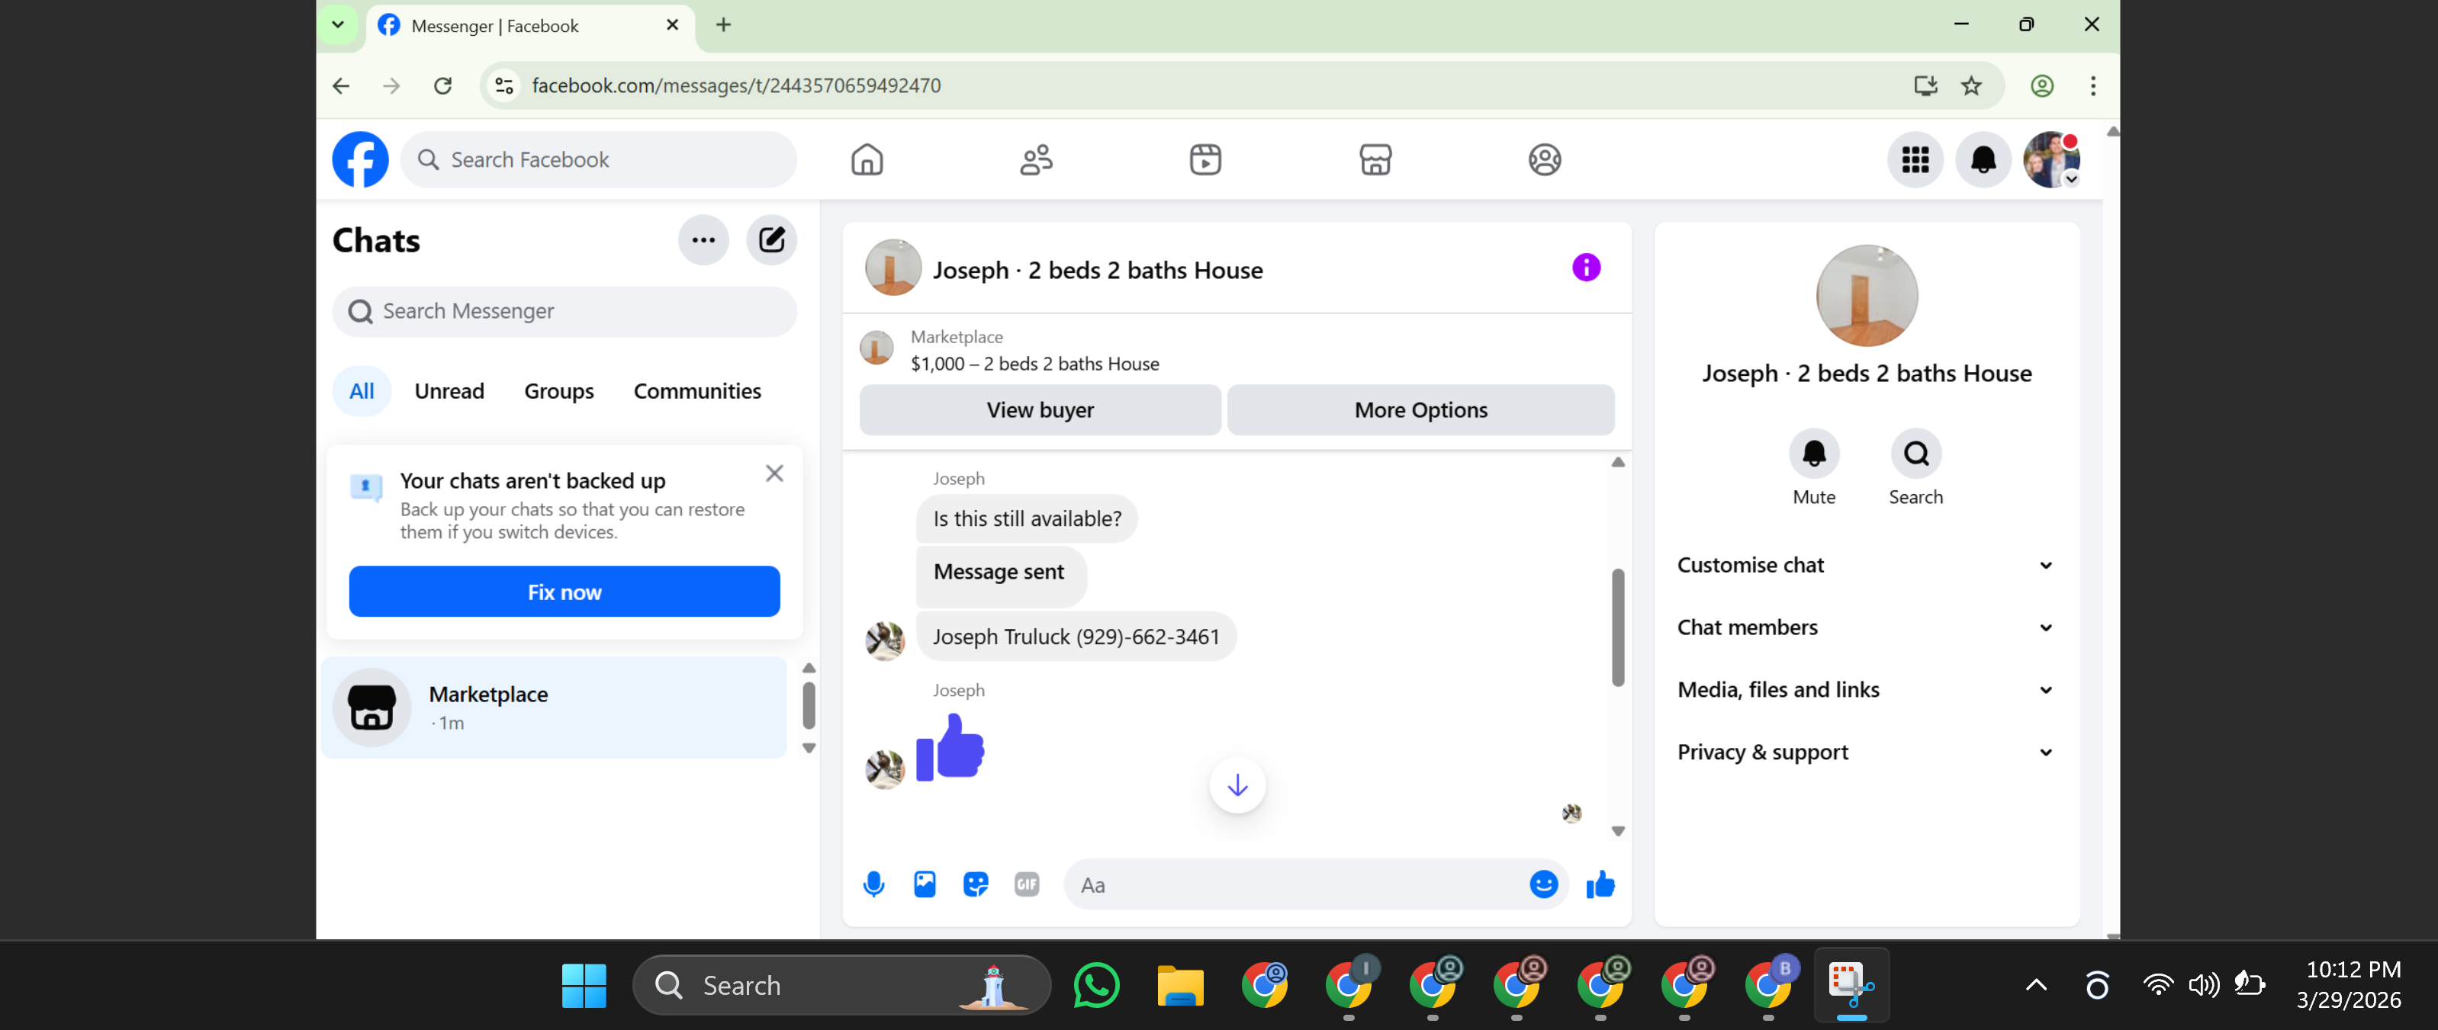Open Marketplace icon in top navigation

click(1375, 159)
